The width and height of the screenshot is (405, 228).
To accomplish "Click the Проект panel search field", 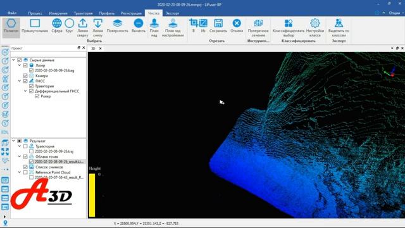I will point(48,54).
